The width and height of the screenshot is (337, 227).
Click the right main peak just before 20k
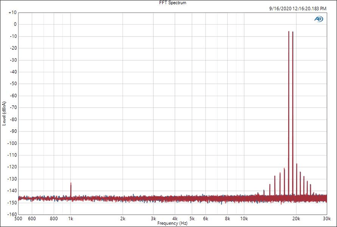point(293,33)
